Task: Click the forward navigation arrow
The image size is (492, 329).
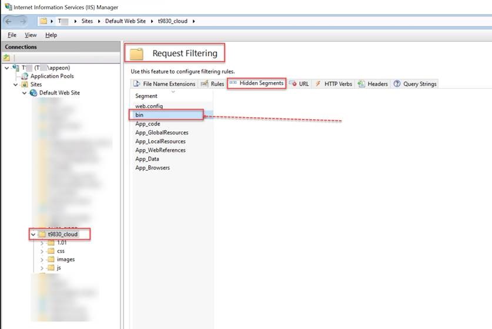Action: click(x=24, y=21)
